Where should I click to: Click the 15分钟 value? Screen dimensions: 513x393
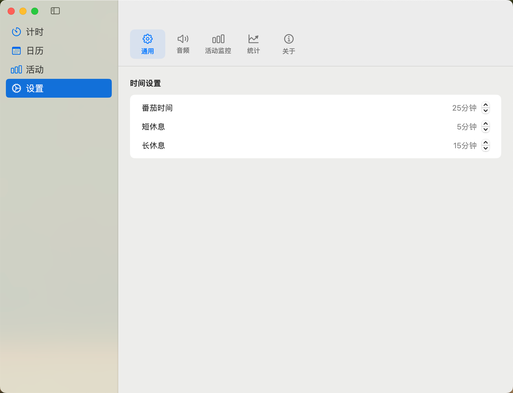click(465, 146)
